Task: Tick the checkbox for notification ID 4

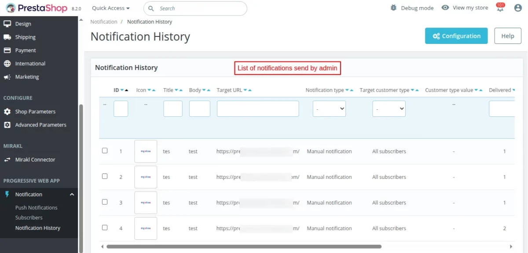Action: 105,228
